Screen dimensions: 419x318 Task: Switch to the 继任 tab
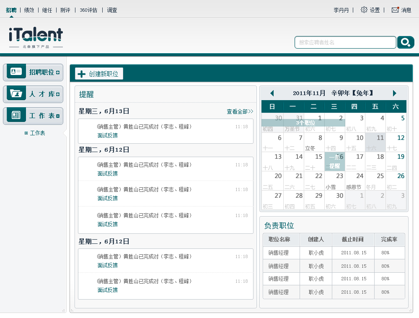(x=47, y=10)
